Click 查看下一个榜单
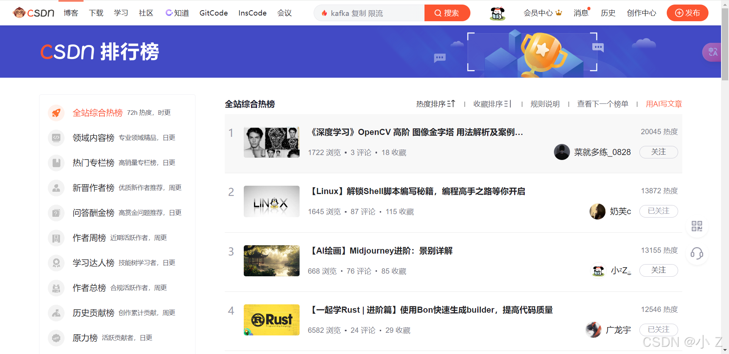This screenshot has width=729, height=354. point(603,104)
